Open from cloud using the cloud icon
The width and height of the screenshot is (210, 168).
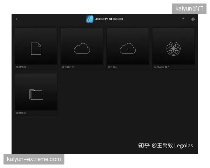82,48
